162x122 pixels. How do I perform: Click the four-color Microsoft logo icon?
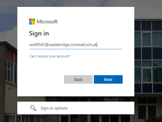click(x=32, y=22)
